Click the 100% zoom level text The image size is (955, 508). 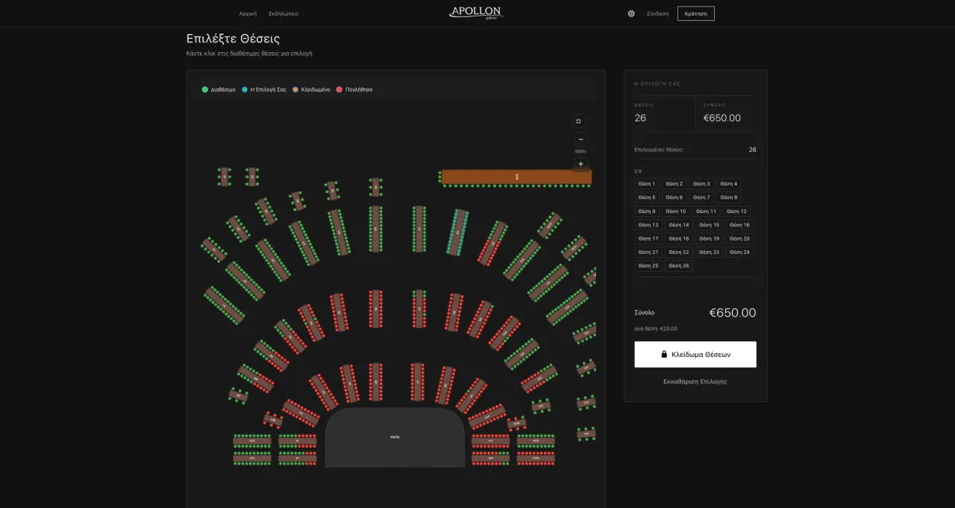[x=580, y=151]
